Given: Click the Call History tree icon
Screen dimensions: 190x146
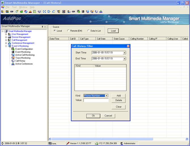Looking at the screenshot, I should coord(13,61).
